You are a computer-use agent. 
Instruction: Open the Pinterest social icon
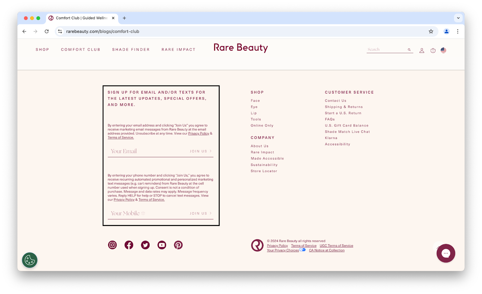178,245
